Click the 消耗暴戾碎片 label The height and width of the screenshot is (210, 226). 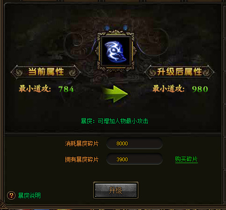[82, 143]
